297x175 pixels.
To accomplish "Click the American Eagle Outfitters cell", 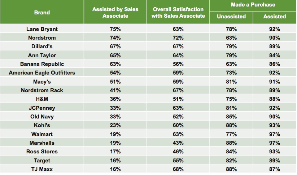I will click(42, 73).
